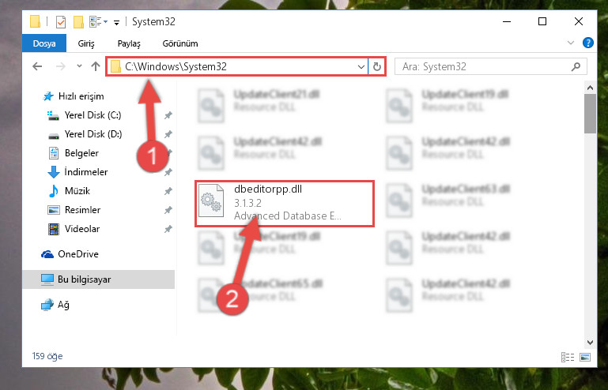Click the vertical scrollbar down arrow
This screenshot has width=608, height=390.
[590, 343]
